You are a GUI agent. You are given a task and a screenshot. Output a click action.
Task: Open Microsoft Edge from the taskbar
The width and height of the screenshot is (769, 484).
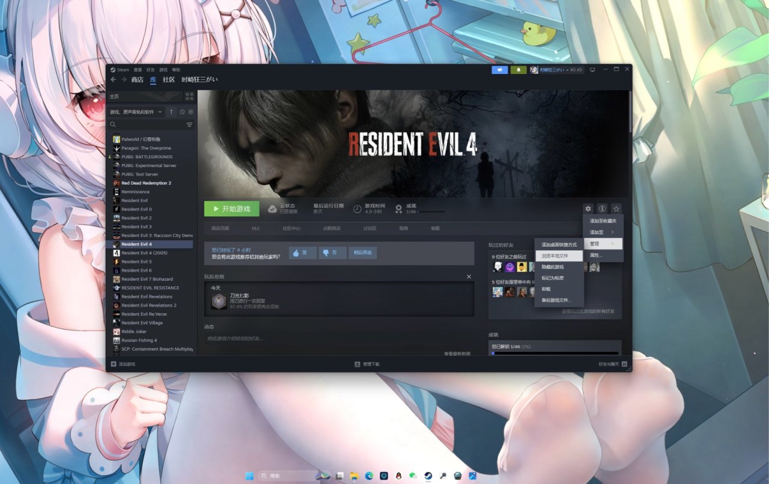click(x=369, y=476)
